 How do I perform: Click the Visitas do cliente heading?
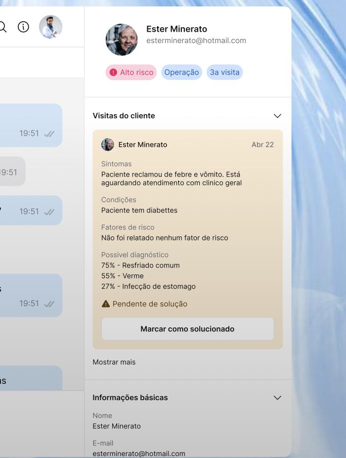coord(124,116)
